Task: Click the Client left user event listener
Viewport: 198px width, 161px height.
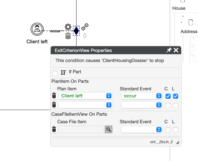Action: 37,29
